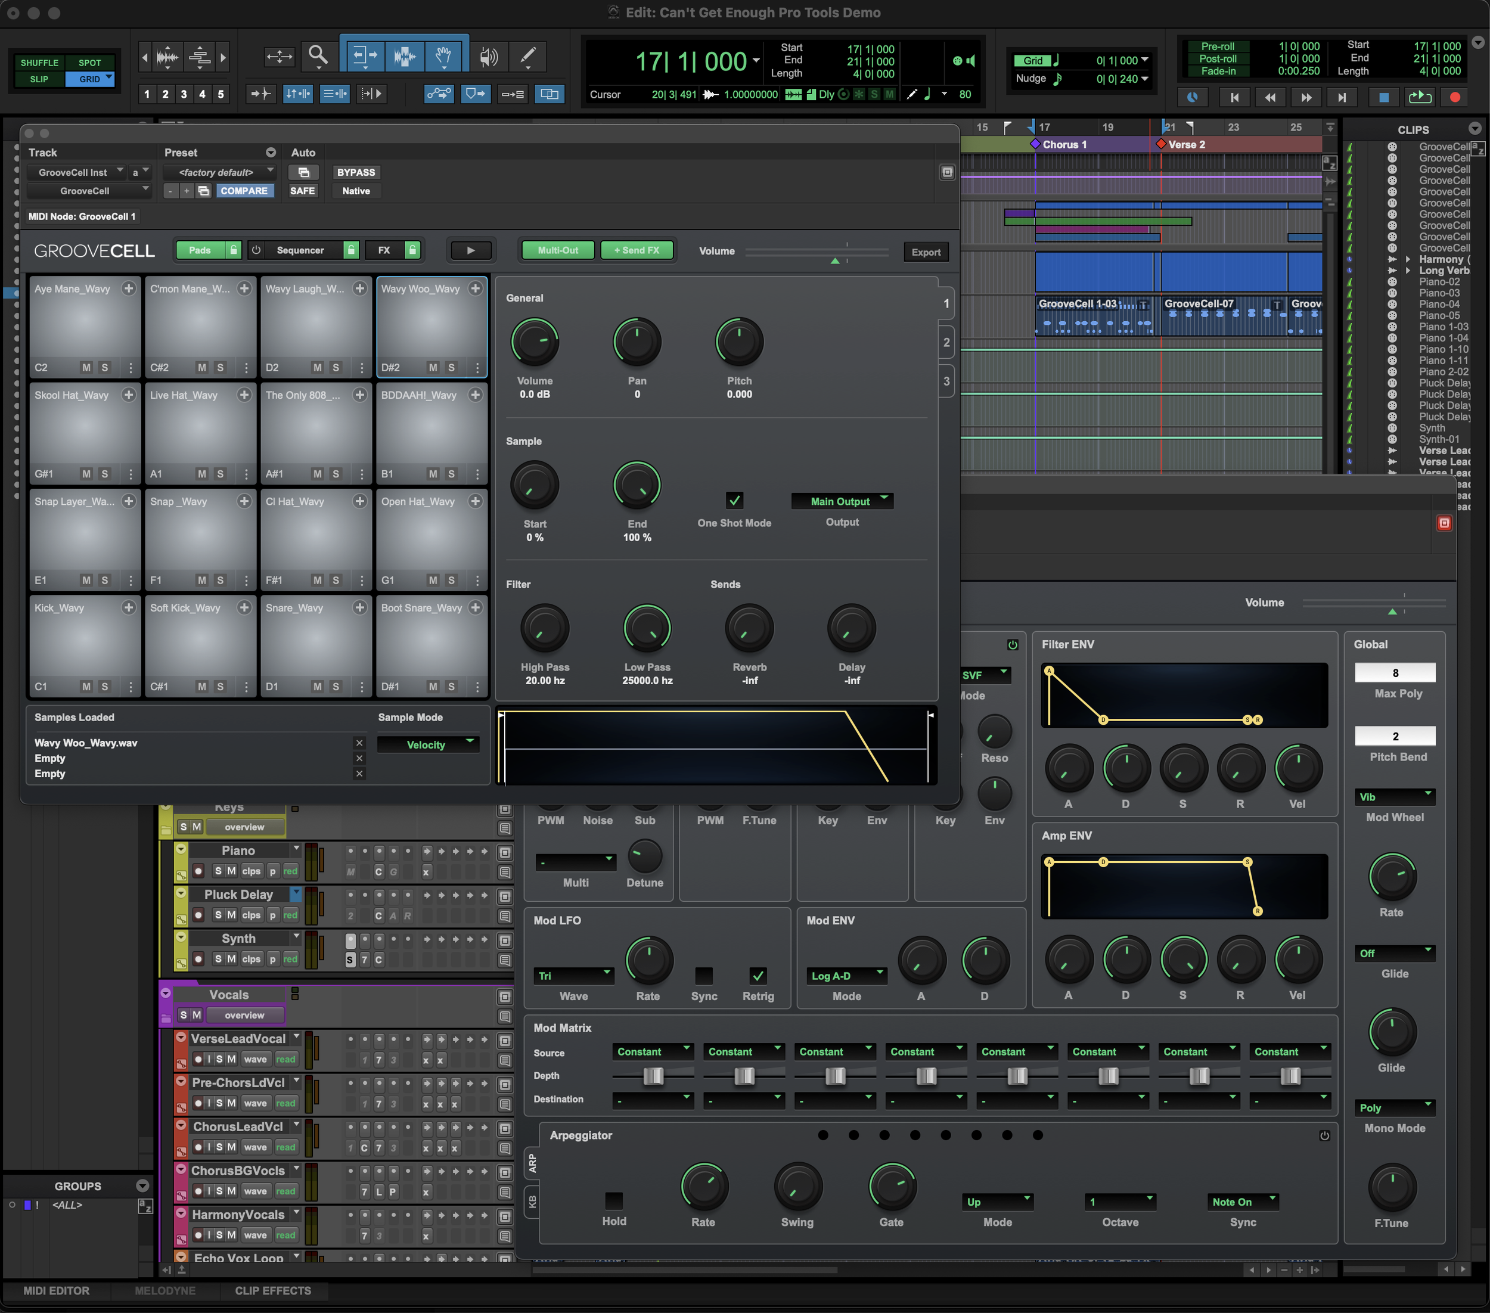Select the Grabber hand tool
The height and width of the screenshot is (1313, 1490).
coord(442,55)
